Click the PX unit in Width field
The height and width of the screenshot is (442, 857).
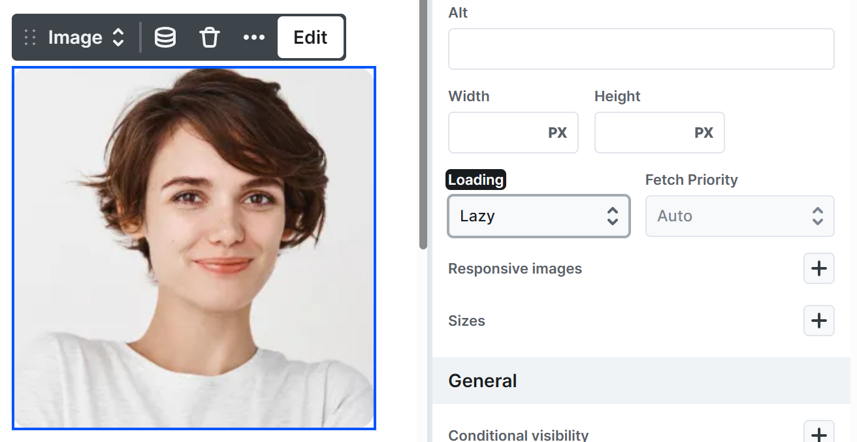coord(557,133)
